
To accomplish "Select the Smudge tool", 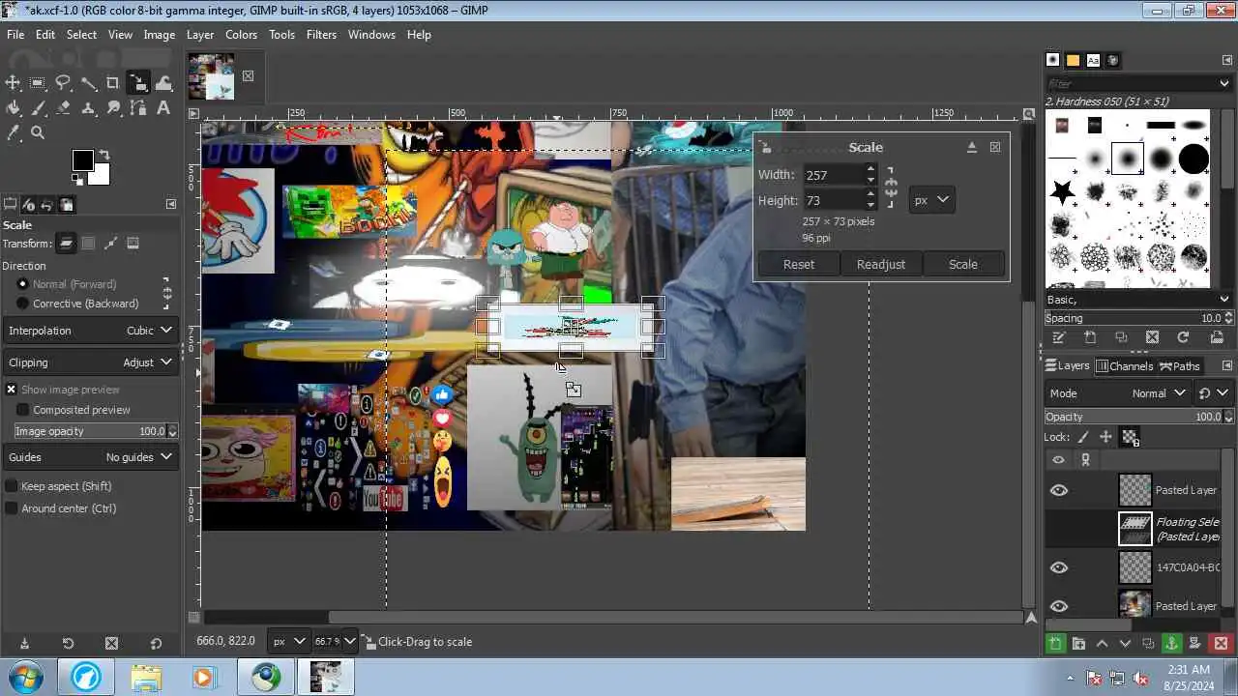I will tap(113, 108).
